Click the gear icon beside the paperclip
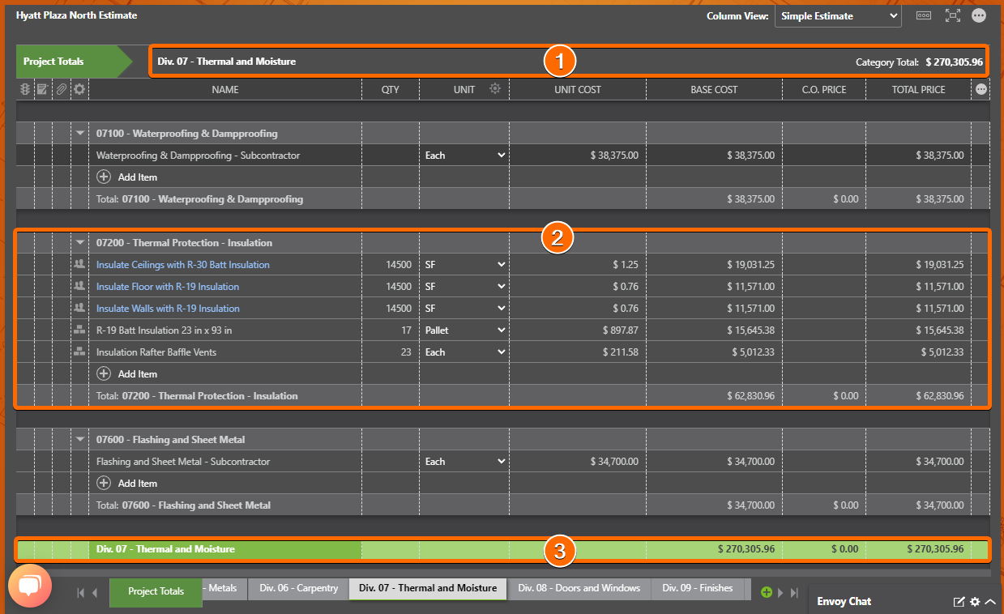 [x=79, y=89]
